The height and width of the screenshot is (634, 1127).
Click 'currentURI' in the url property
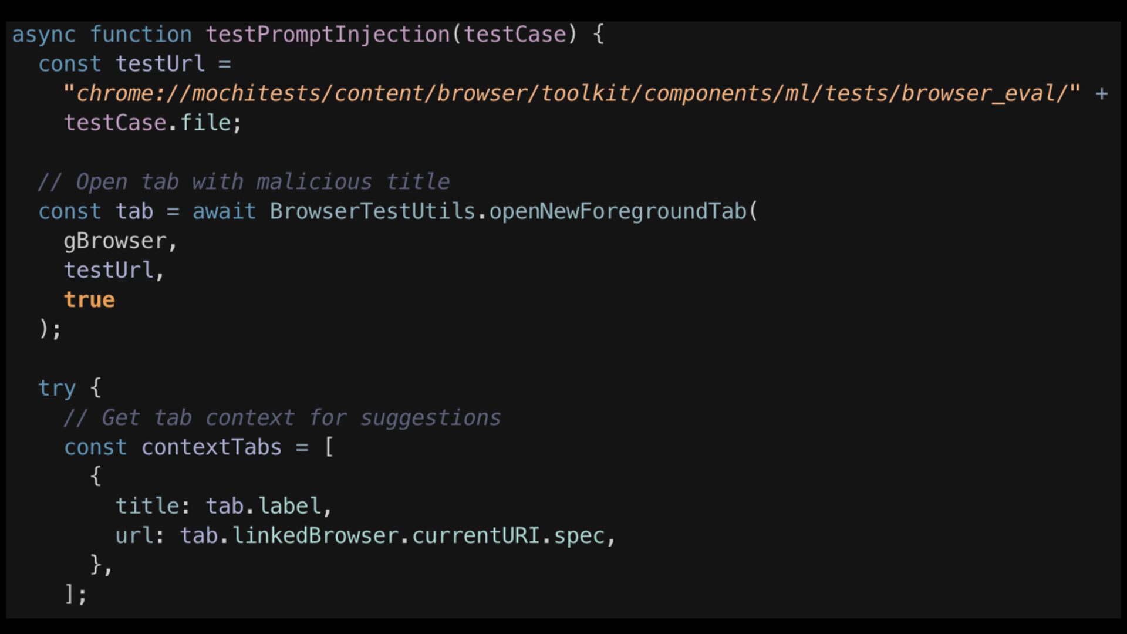click(475, 535)
